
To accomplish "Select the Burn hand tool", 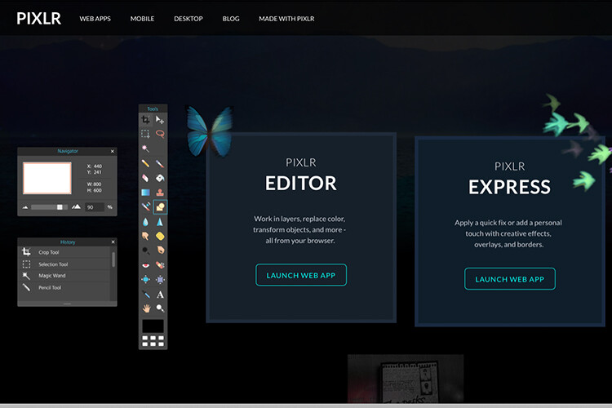I will point(160,251).
